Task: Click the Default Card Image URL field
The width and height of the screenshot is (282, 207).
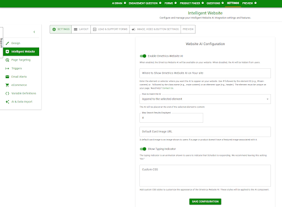Action: click(205, 132)
